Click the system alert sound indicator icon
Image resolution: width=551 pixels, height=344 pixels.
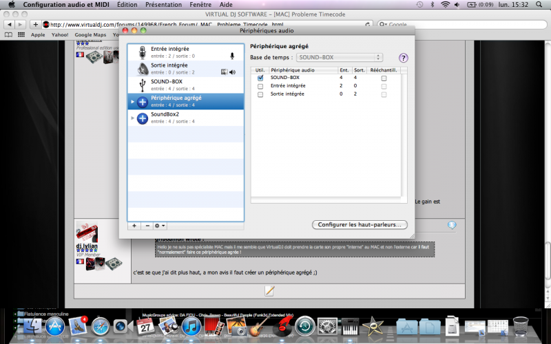point(225,72)
